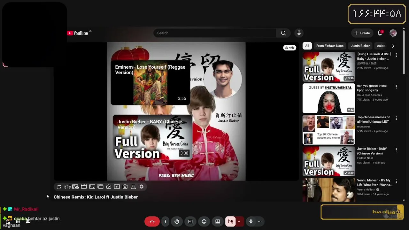The image size is (409, 230).
Task: Click the ccaba username in chat
Action: [20, 219]
